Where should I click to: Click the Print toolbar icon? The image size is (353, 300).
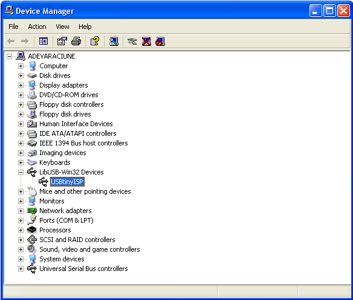coord(76,42)
